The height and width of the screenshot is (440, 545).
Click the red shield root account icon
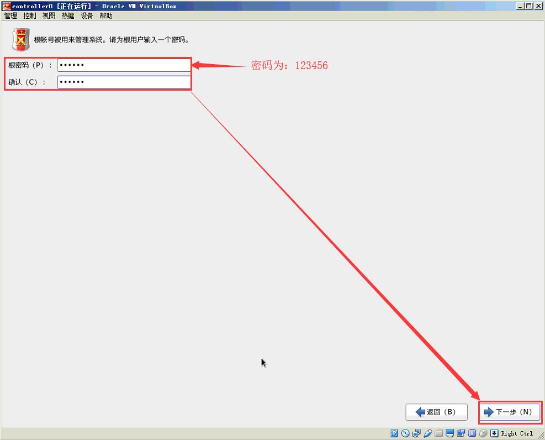[x=21, y=40]
